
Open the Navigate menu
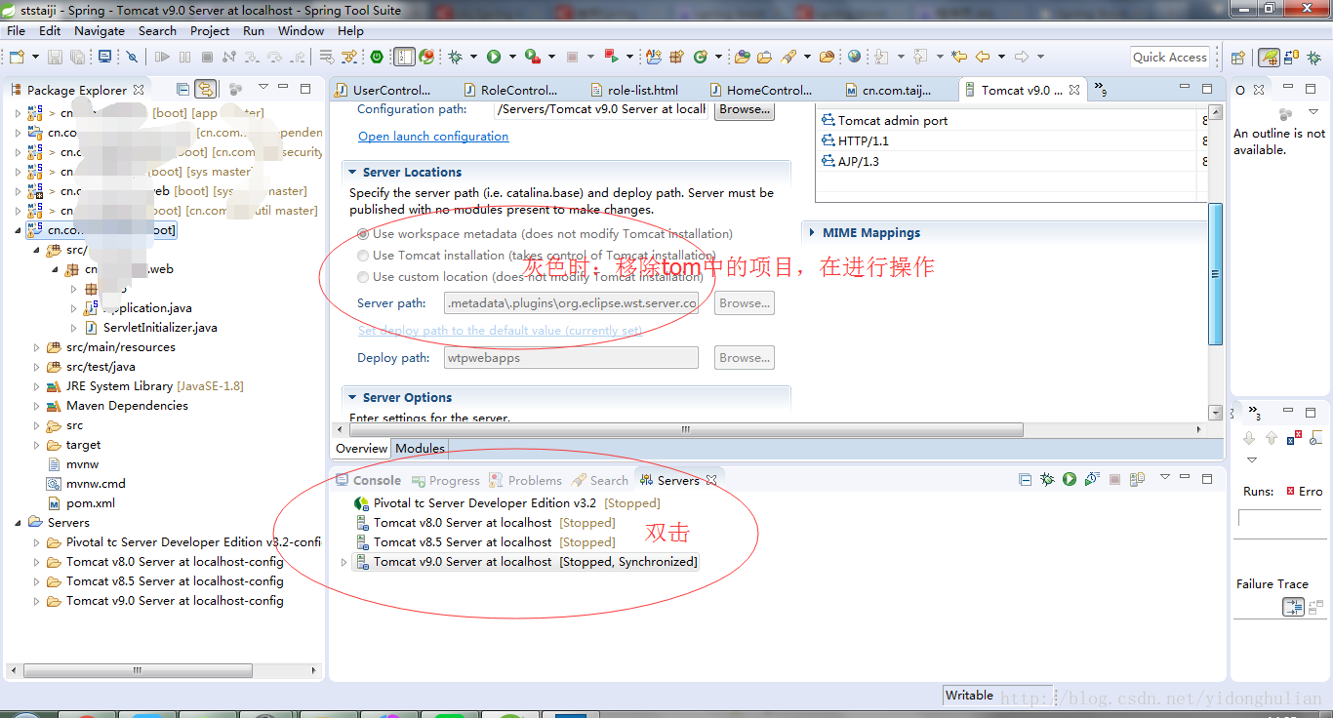pos(100,30)
